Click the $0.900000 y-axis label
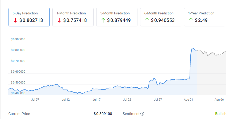This screenshot has height=119, width=230. (x=18, y=39)
